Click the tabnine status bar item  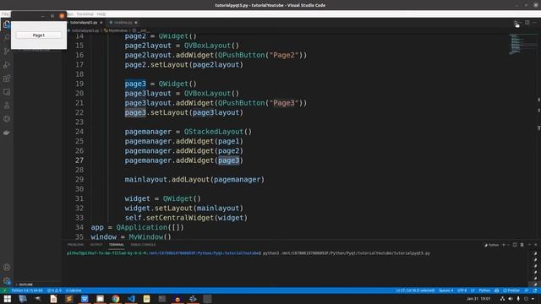click(x=74, y=290)
